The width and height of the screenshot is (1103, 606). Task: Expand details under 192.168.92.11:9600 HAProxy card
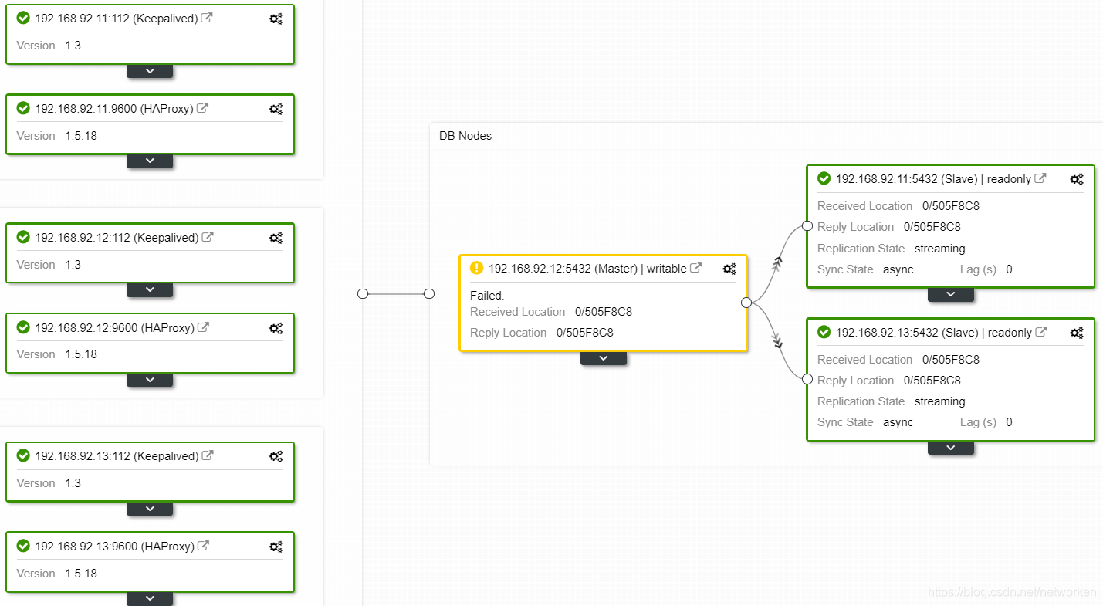tap(150, 161)
